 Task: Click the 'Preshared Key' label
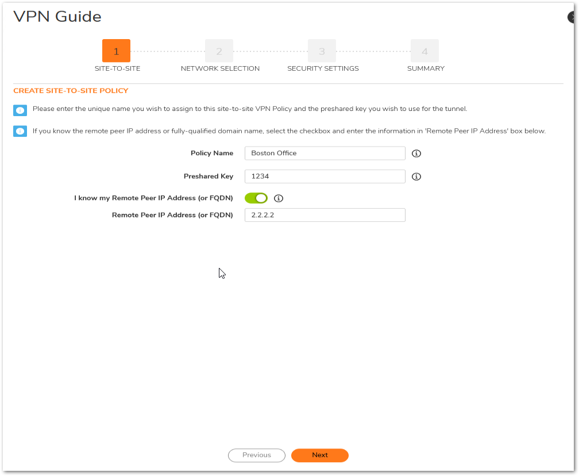coord(209,176)
